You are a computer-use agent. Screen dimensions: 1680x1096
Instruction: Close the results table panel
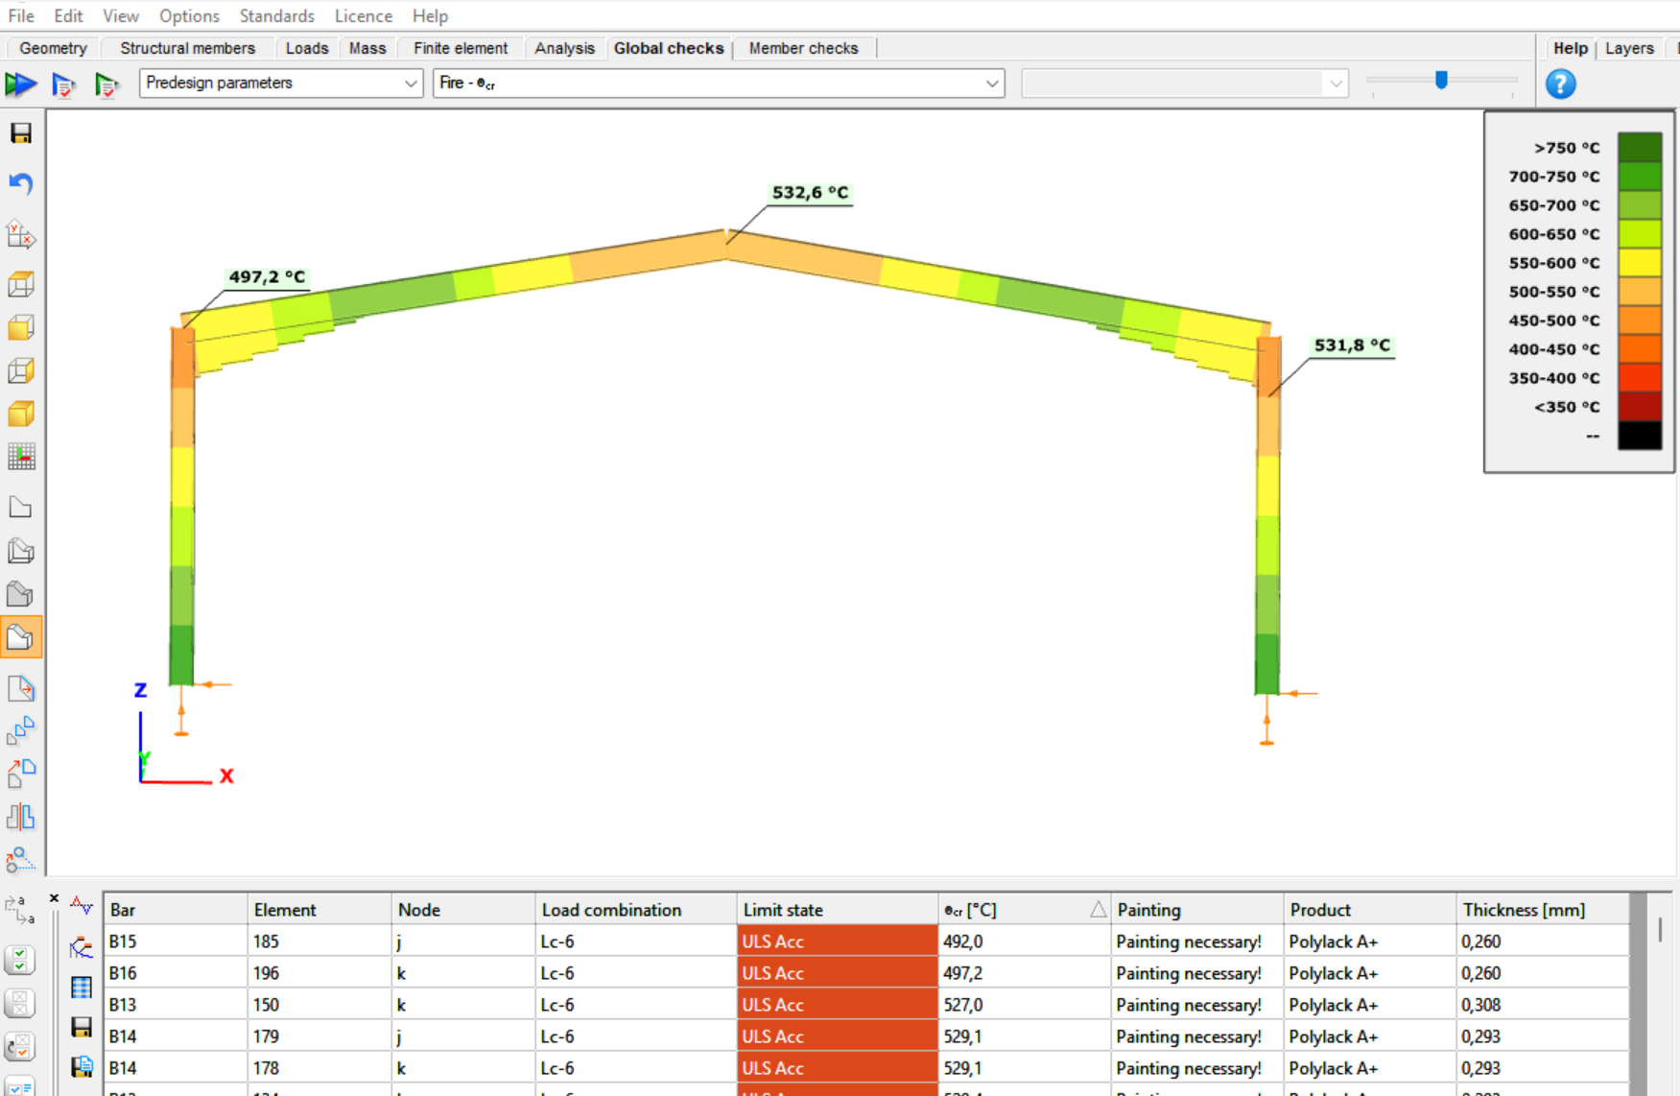click(x=54, y=899)
